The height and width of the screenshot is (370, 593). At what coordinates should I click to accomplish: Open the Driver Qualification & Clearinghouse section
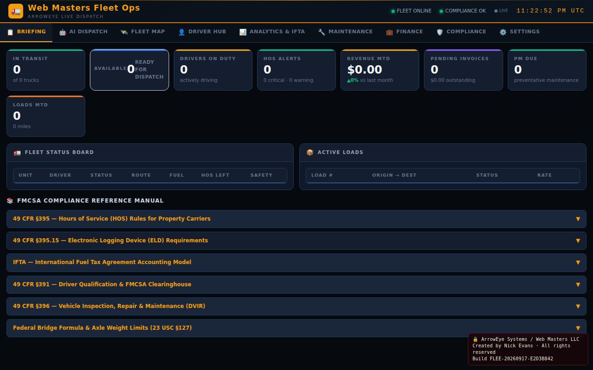point(296,284)
